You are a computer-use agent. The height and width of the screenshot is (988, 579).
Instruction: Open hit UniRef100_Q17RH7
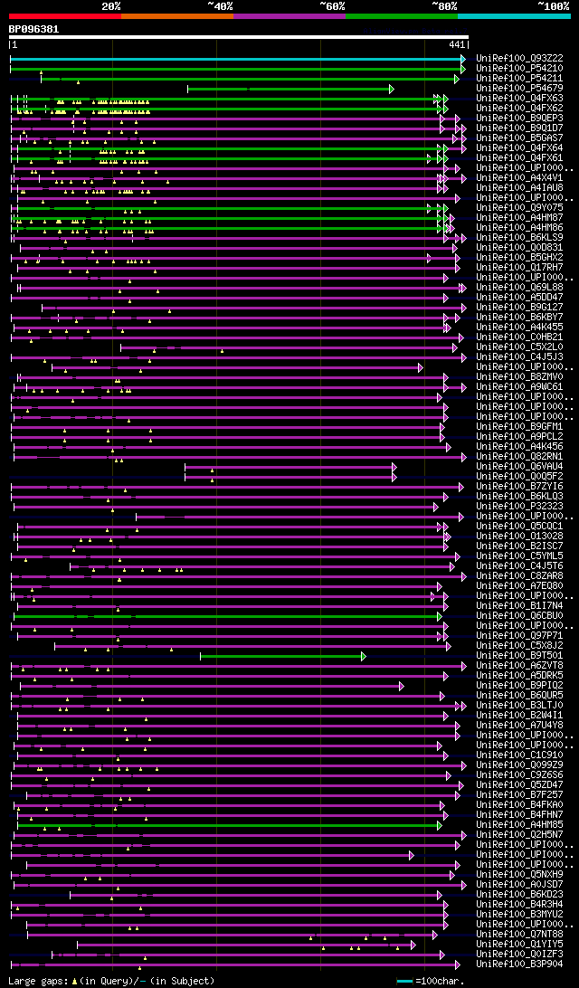[520, 267]
